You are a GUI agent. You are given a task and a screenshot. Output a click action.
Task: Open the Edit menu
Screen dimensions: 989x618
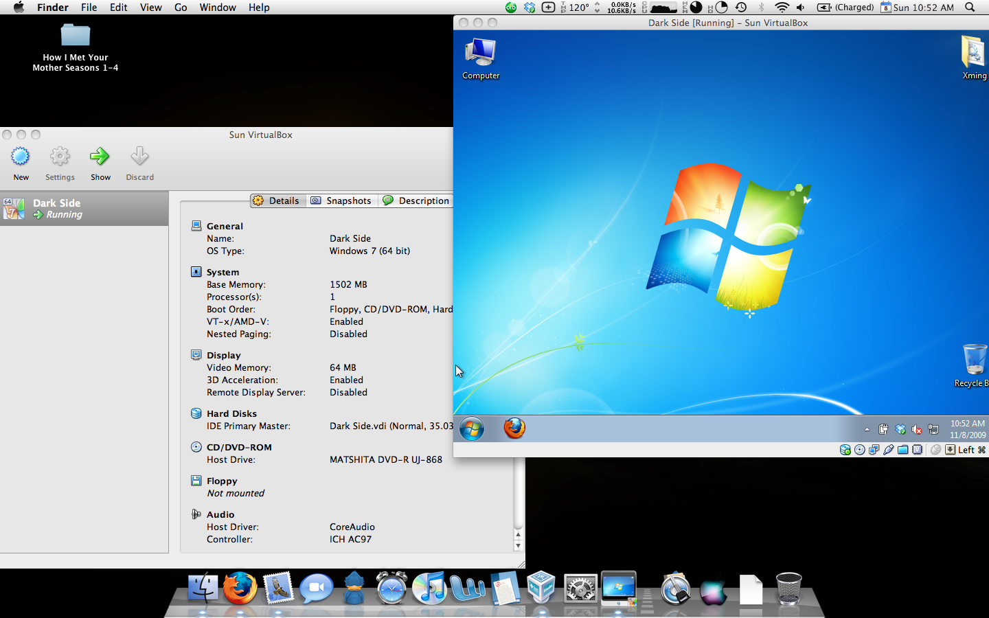tap(119, 8)
